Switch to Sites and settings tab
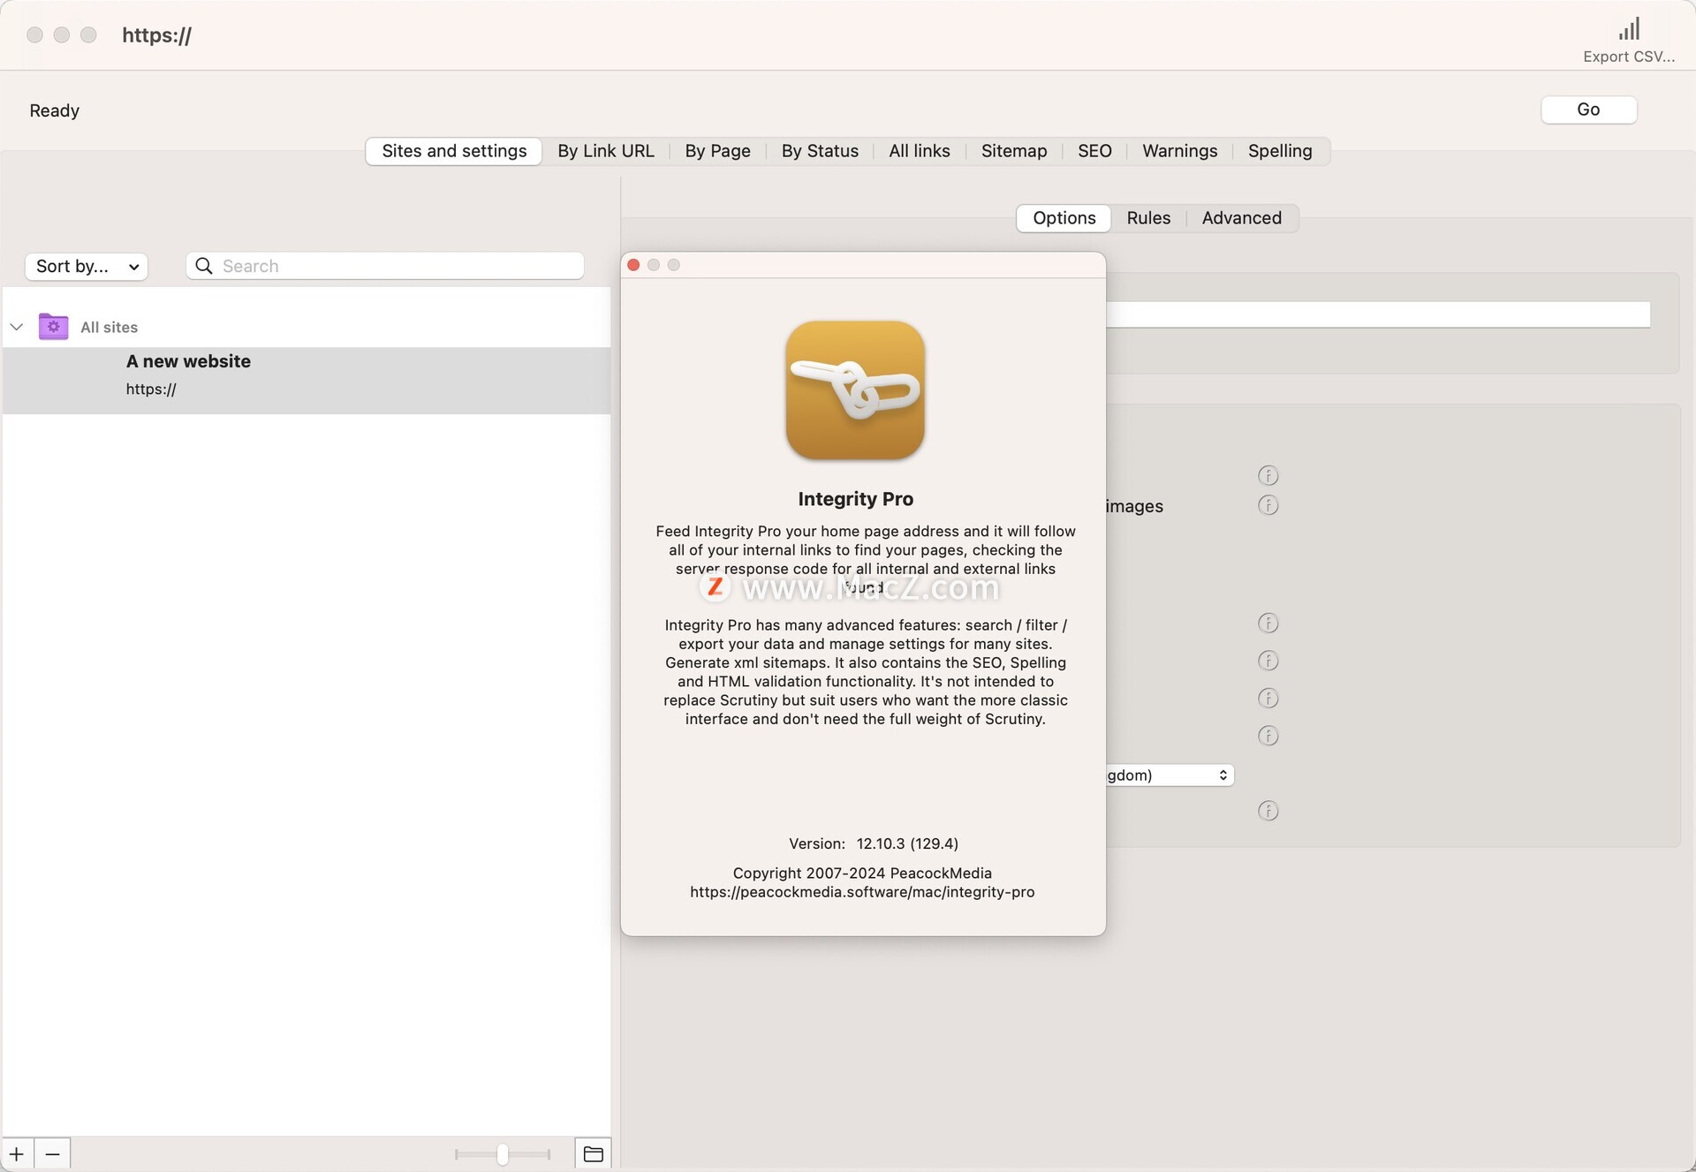 coord(454,151)
